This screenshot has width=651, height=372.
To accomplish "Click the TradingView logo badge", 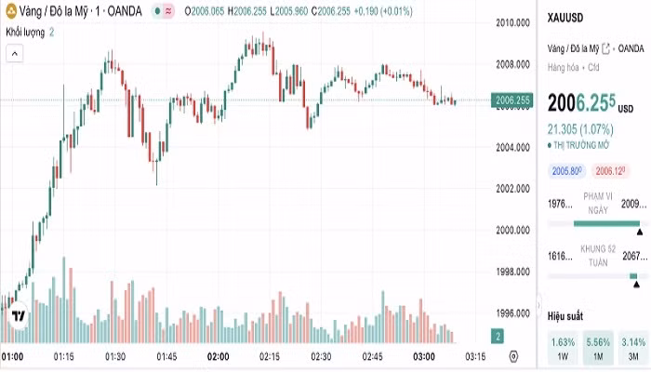I will [18, 316].
